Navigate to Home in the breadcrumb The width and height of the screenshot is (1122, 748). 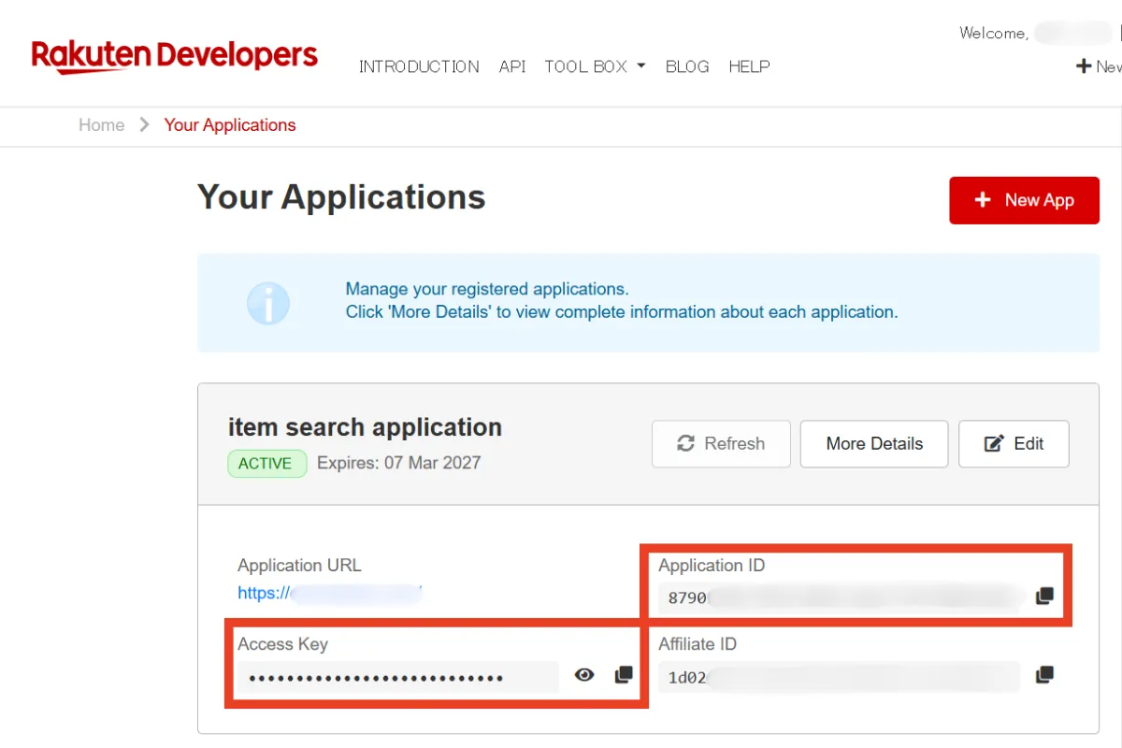coord(101,125)
